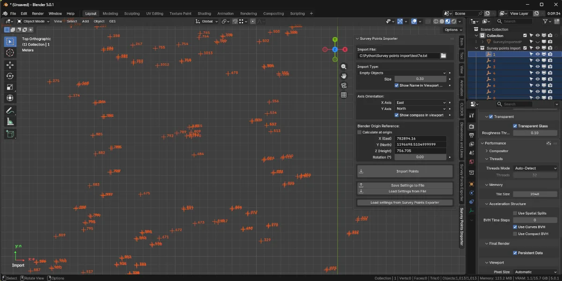Activate the Rotate tool

click(9, 75)
